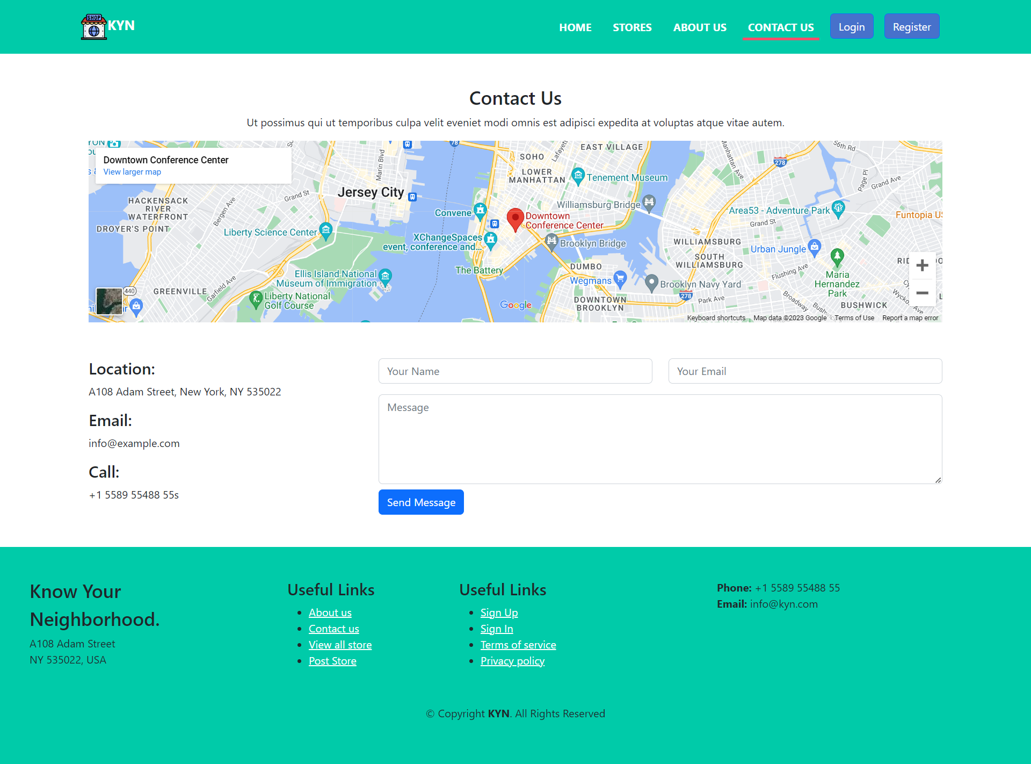Click the Login button

pyautogui.click(x=852, y=26)
